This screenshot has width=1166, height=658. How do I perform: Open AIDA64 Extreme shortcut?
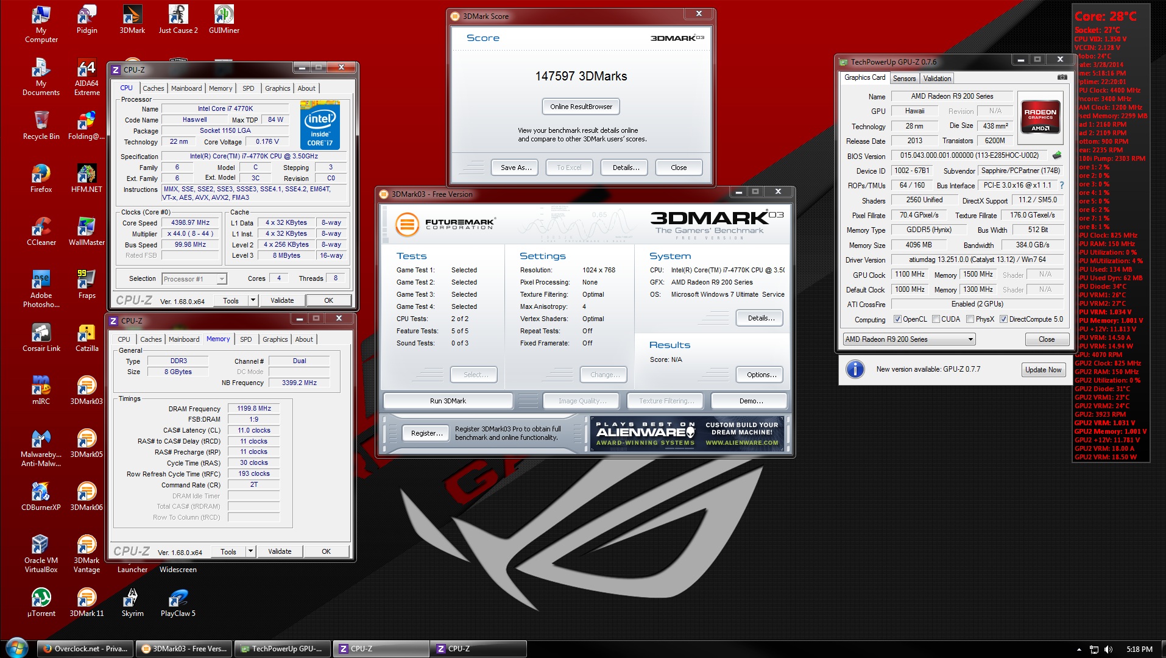click(x=87, y=77)
